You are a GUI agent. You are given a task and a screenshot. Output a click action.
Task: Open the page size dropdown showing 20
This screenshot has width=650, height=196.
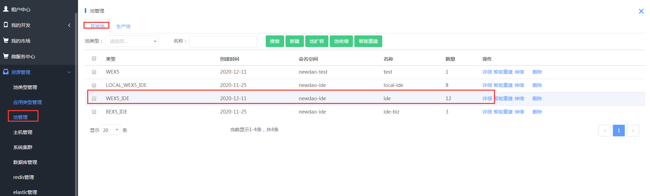point(111,130)
